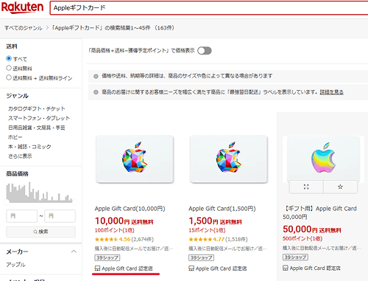368x281 pixels.
Task: Open shop link under 10,000円 item
Action: pos(124,268)
